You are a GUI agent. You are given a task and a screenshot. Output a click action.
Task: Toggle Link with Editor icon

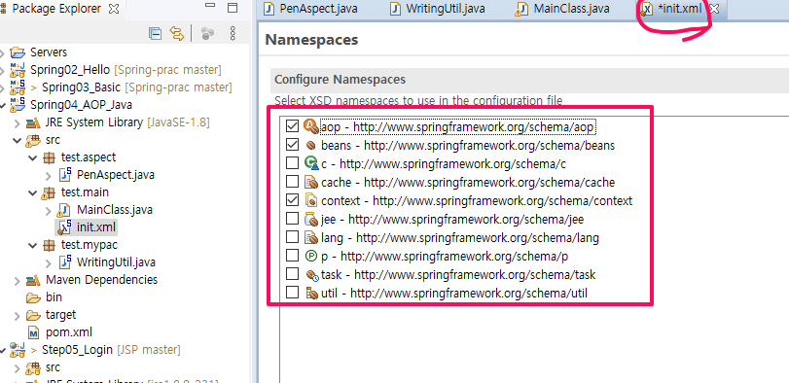pyautogui.click(x=177, y=34)
